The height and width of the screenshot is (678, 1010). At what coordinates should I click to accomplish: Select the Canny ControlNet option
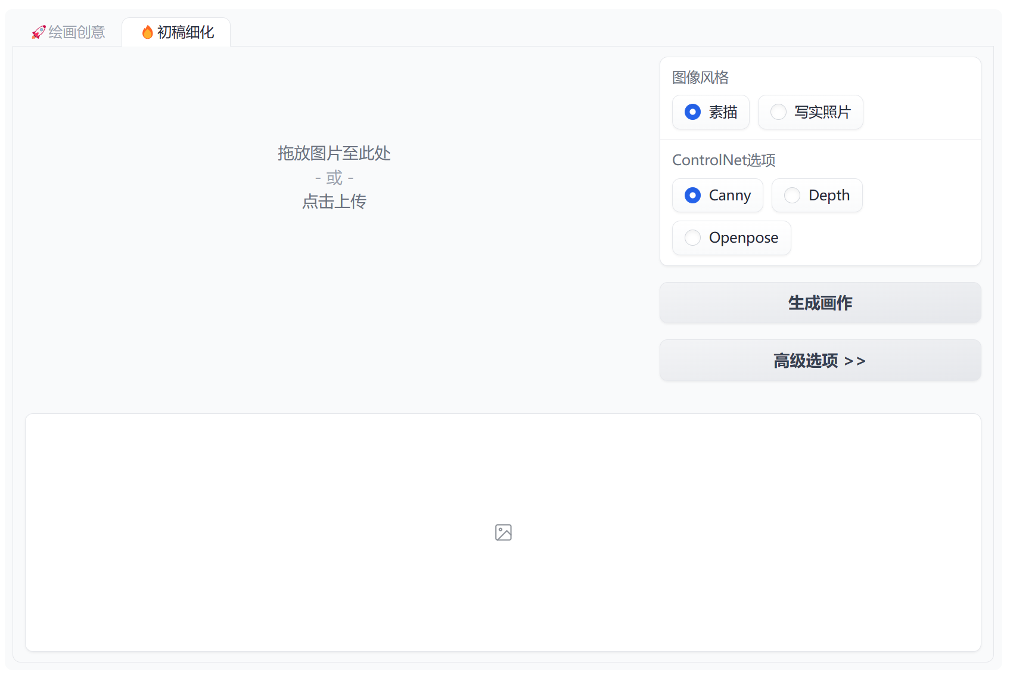(x=717, y=196)
